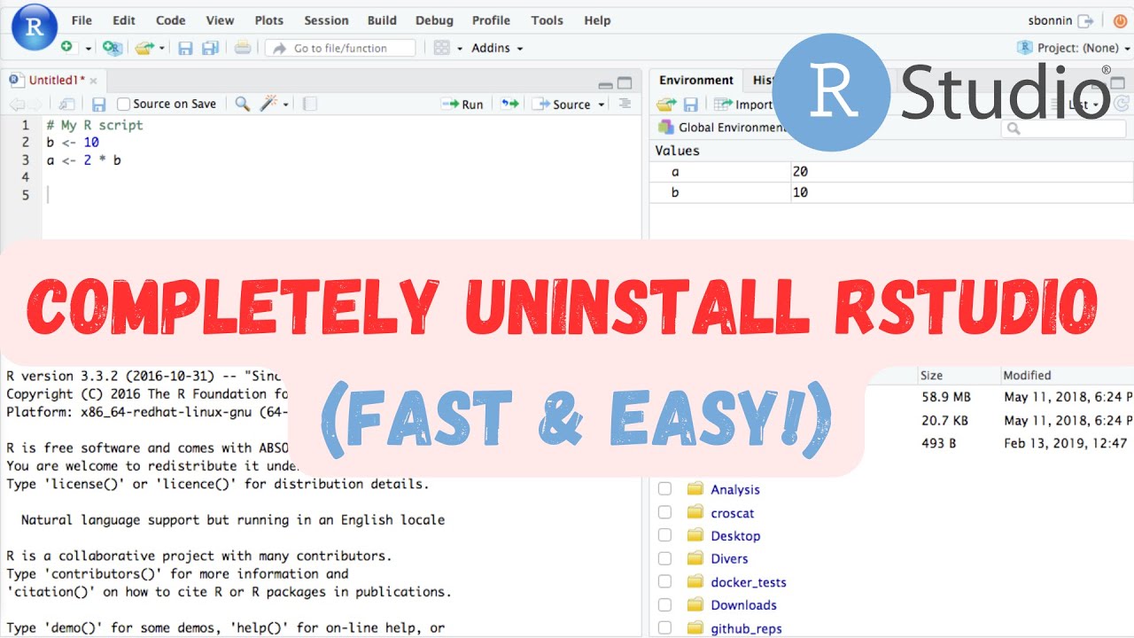Click the value 20 for variable a
This screenshot has height=638, width=1134.
801,171
